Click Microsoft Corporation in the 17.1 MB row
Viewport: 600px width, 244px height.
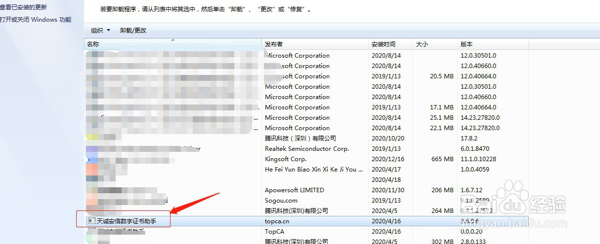click(298, 107)
